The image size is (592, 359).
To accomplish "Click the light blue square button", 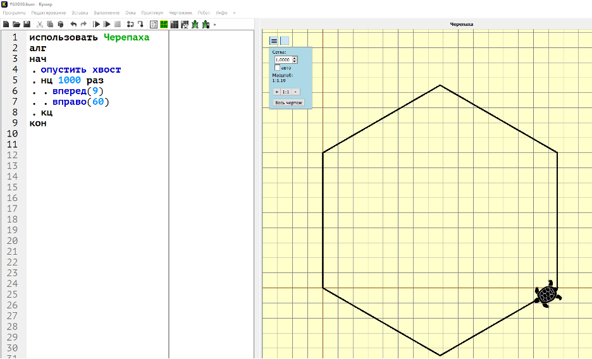I will tap(285, 40).
